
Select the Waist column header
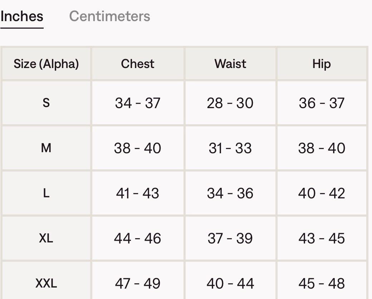[x=230, y=64]
